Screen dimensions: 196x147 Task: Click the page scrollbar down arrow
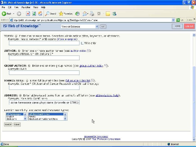tap(194, 139)
